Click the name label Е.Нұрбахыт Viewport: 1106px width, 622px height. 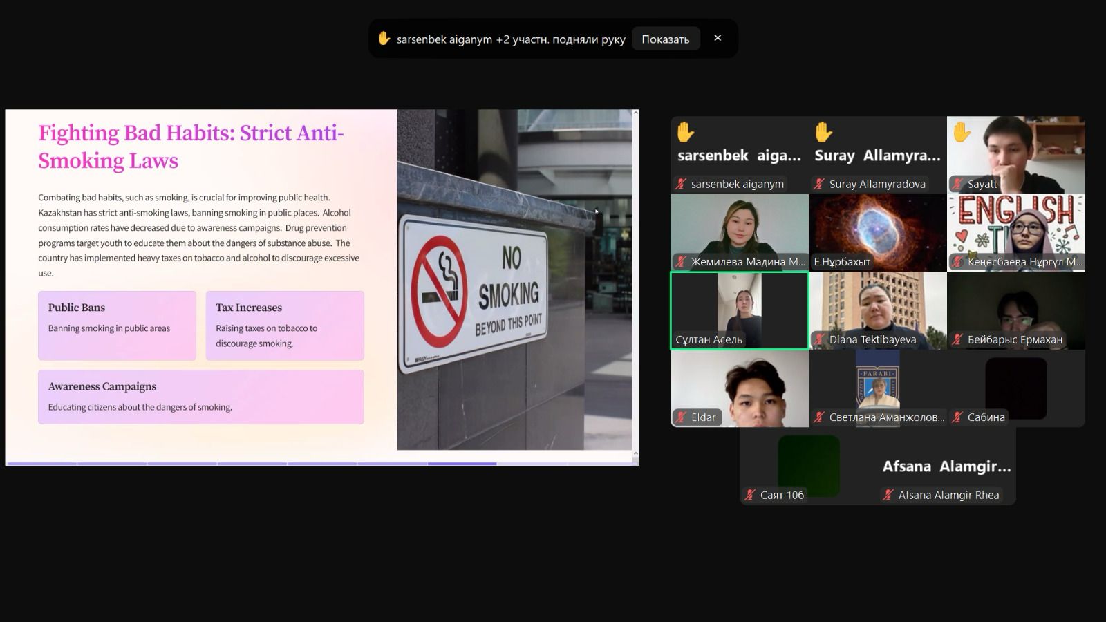pos(842,261)
